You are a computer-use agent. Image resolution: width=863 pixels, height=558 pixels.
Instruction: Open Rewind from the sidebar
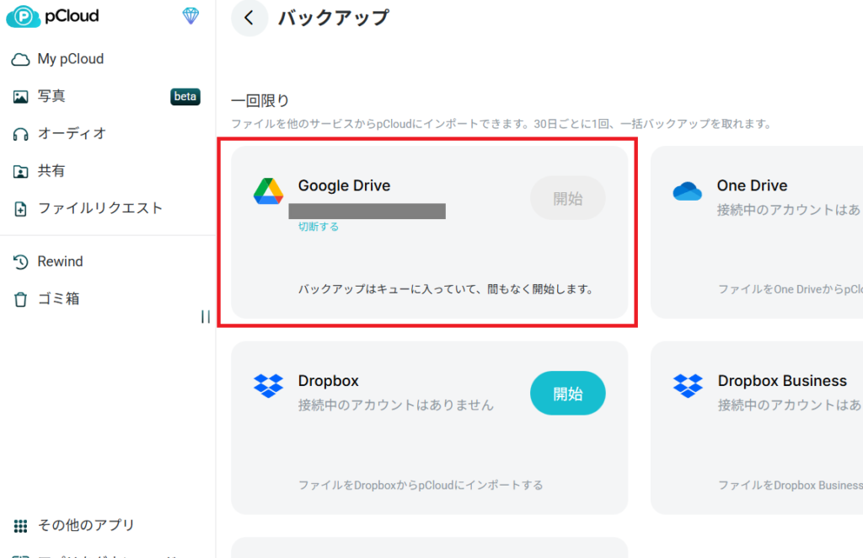(60, 261)
